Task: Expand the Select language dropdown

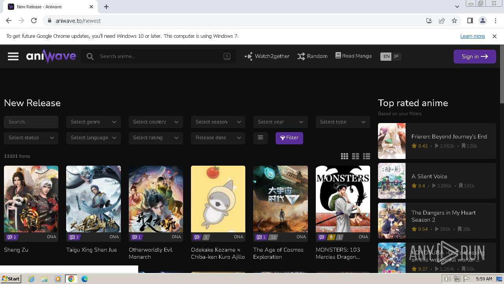Action: pos(93,138)
